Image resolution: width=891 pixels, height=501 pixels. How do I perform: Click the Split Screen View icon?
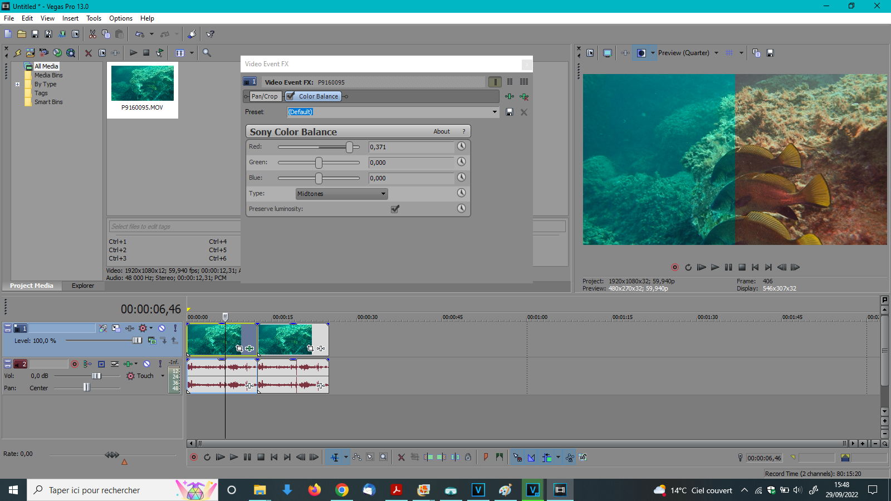click(642, 53)
